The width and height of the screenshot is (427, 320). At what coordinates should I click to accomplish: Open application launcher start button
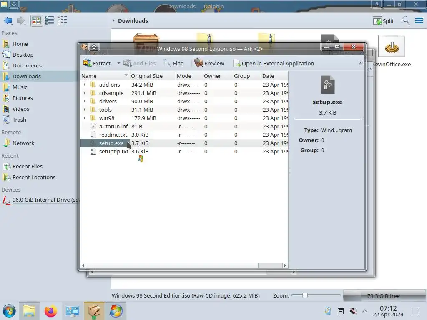pos(9,311)
